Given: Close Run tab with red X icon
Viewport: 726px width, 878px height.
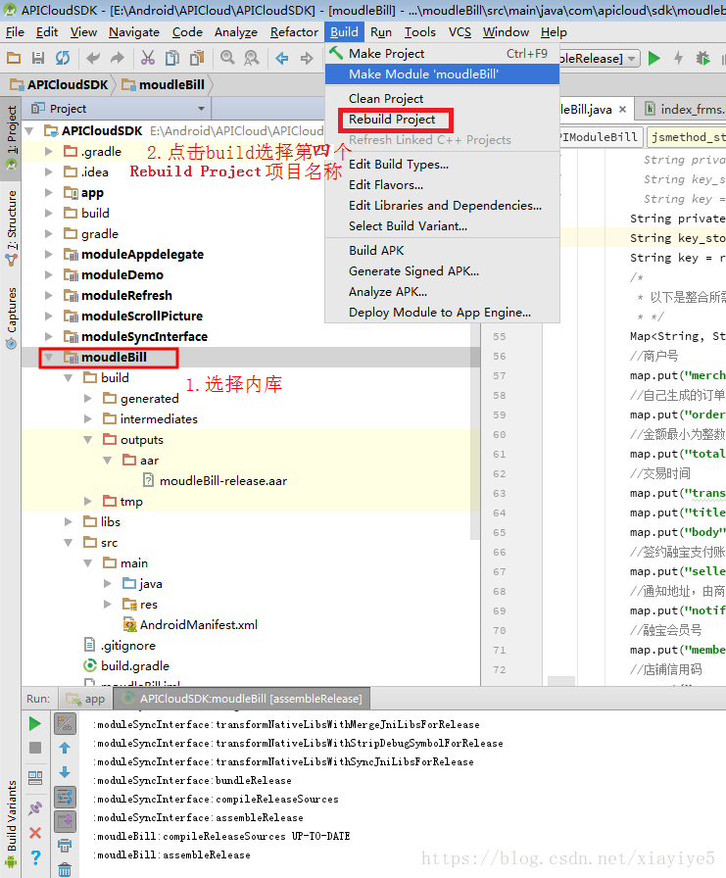Looking at the screenshot, I should tap(34, 833).
